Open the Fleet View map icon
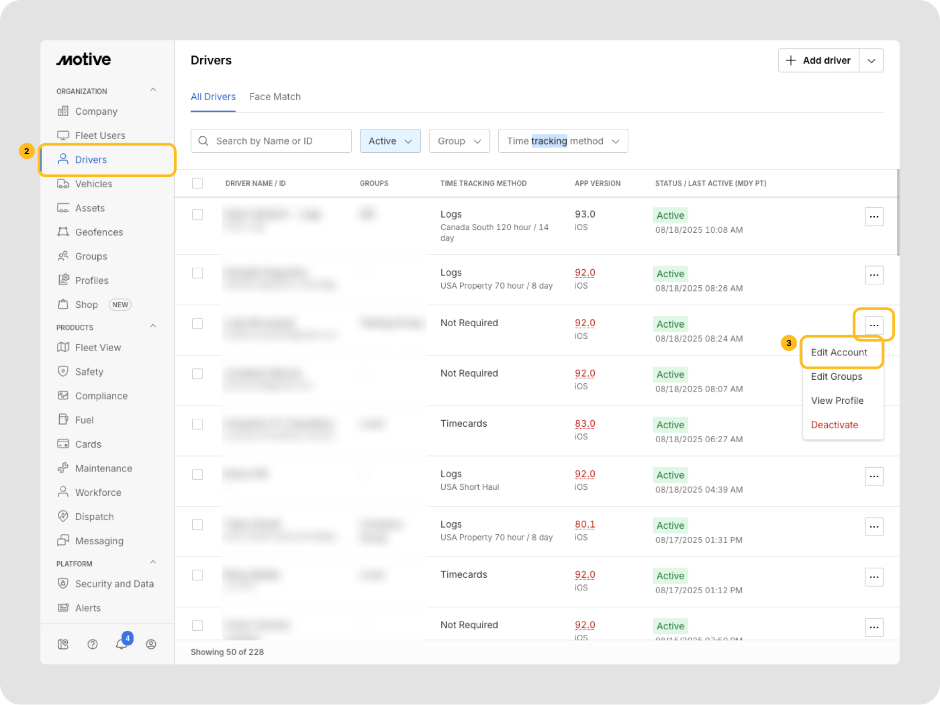 point(63,347)
